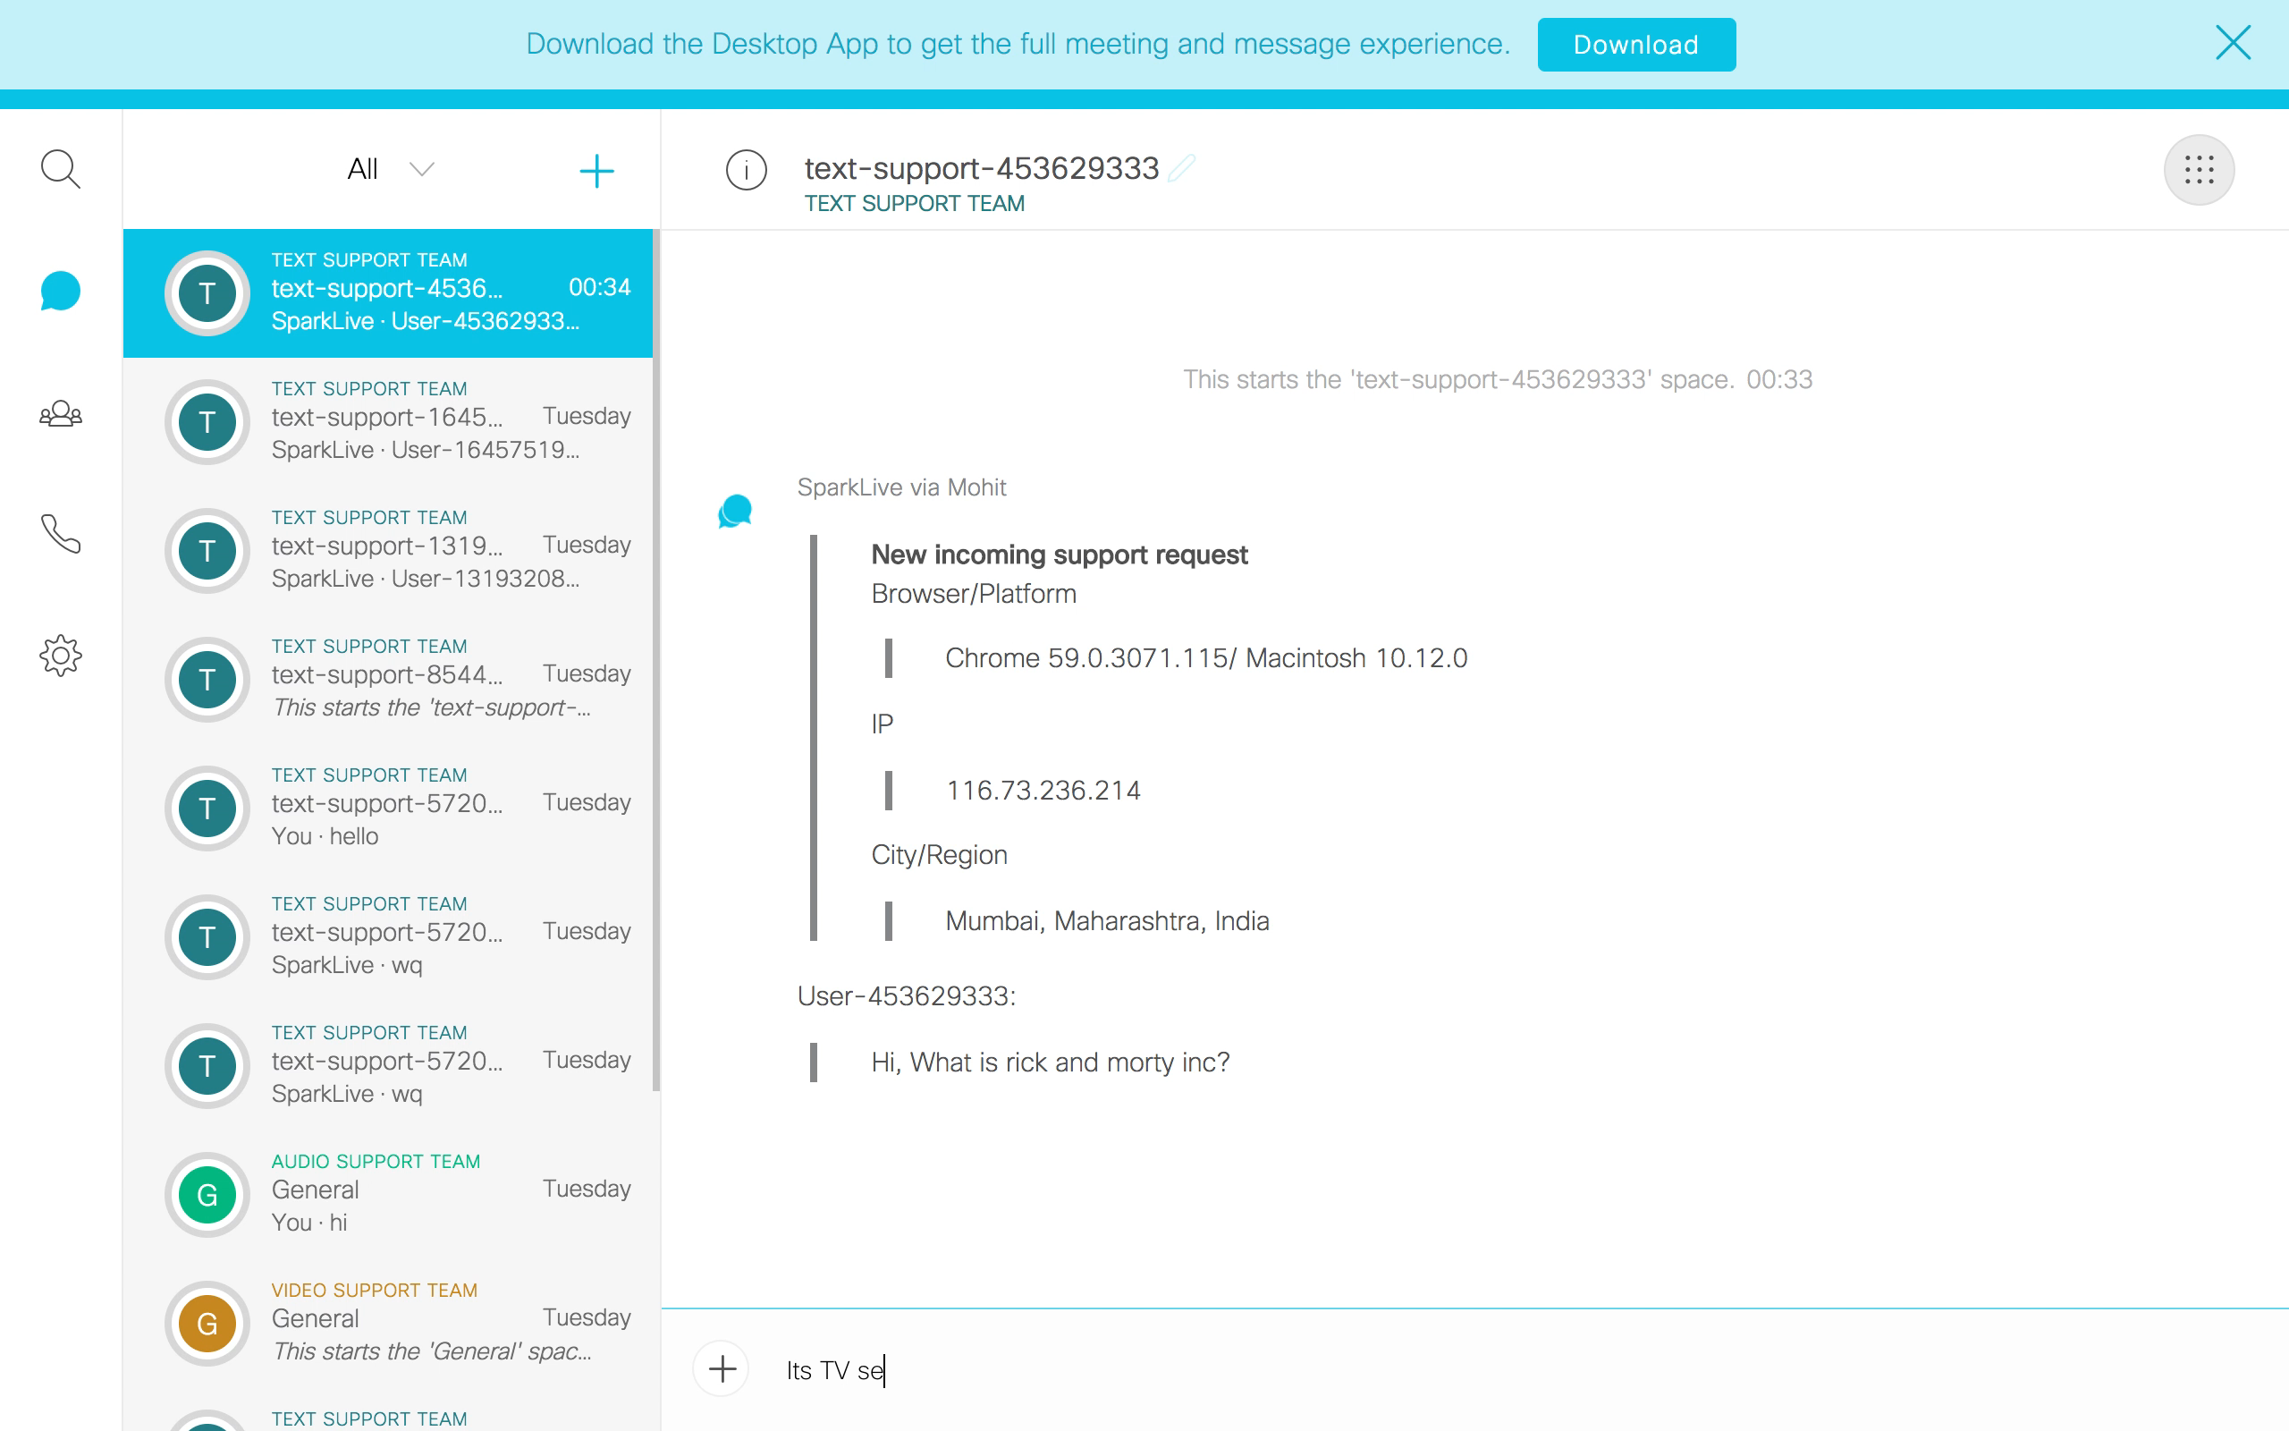Click the message input field
Screen dimensions: 2289x1431
(1514, 1370)
